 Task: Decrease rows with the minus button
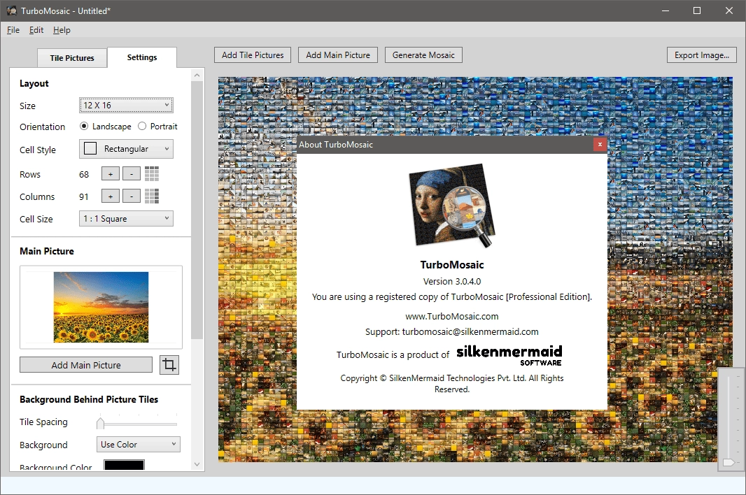click(132, 174)
